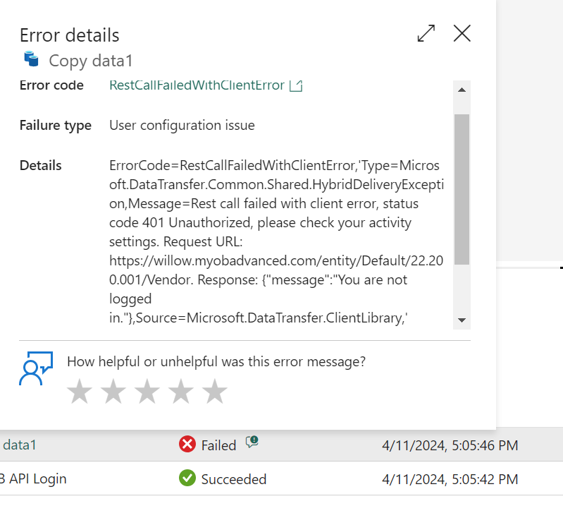Click the scrollbar down arrow in details

click(462, 320)
